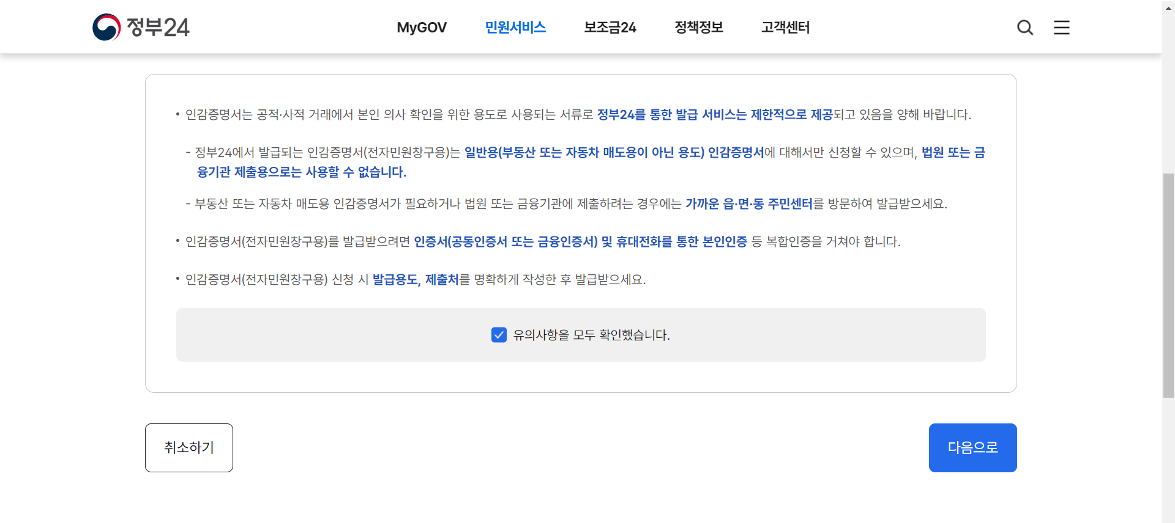Click the text "유의사항을 모두 확인했습니다."

click(591, 335)
